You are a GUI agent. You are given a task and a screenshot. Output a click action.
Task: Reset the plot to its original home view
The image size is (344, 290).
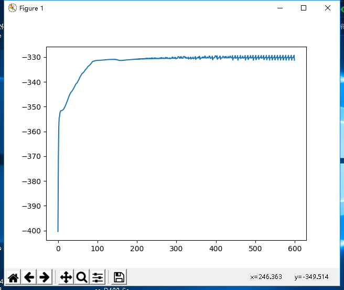tap(13, 277)
